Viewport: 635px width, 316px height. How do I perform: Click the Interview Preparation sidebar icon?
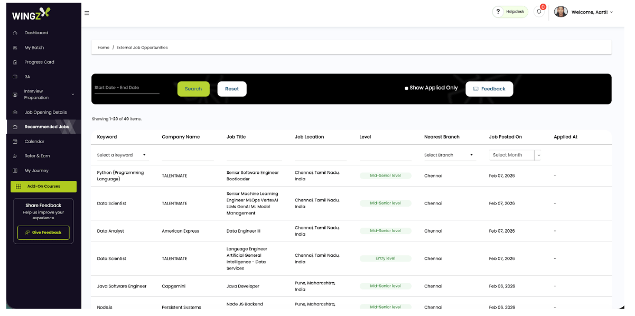click(x=15, y=95)
